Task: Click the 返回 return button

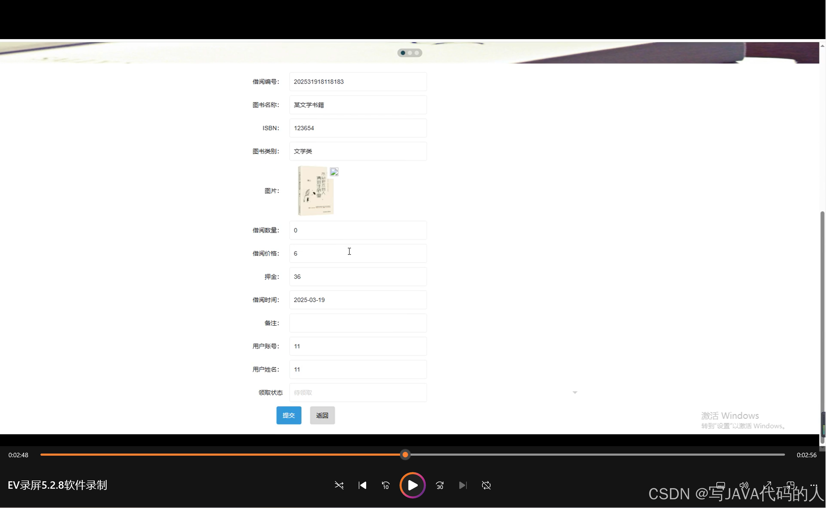Action: point(322,415)
